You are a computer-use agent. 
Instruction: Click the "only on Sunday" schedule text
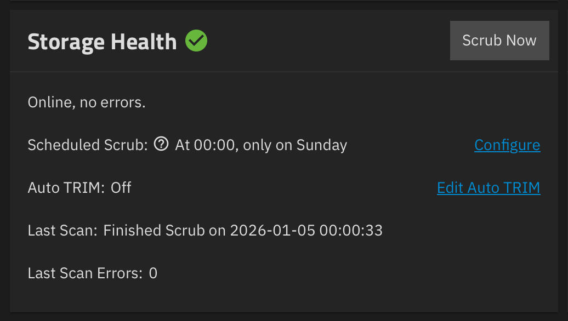pyautogui.click(x=295, y=145)
